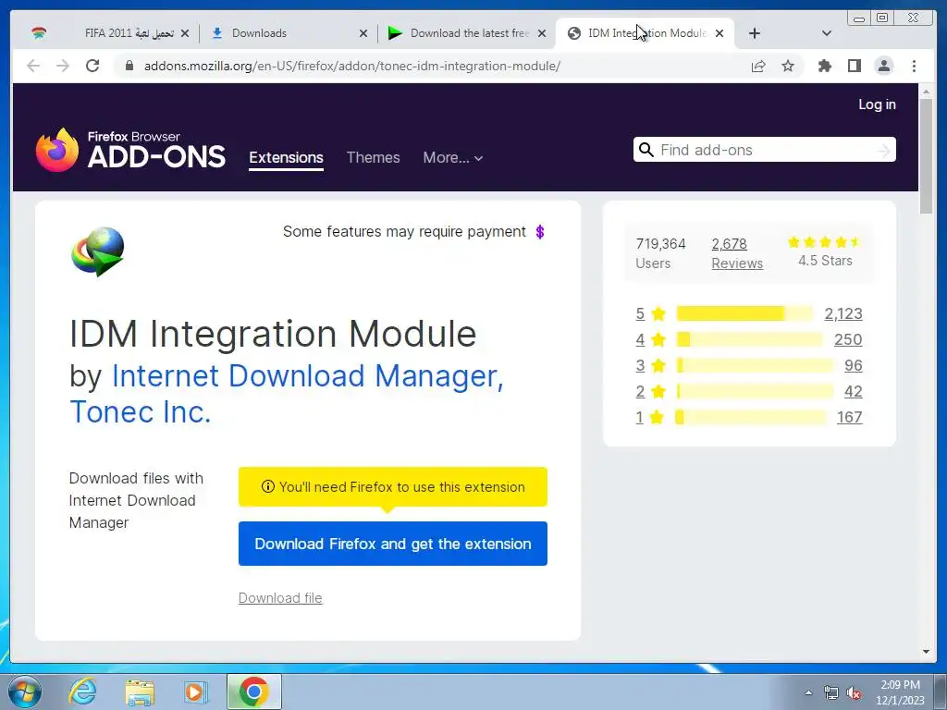Open the Themes section
This screenshot has width=947, height=710.
coord(374,157)
